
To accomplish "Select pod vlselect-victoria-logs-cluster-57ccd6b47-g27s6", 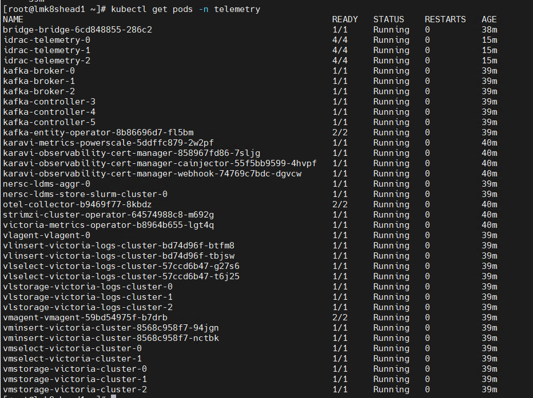I will point(121,266).
